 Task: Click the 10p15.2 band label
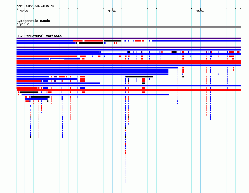tap(23, 24)
